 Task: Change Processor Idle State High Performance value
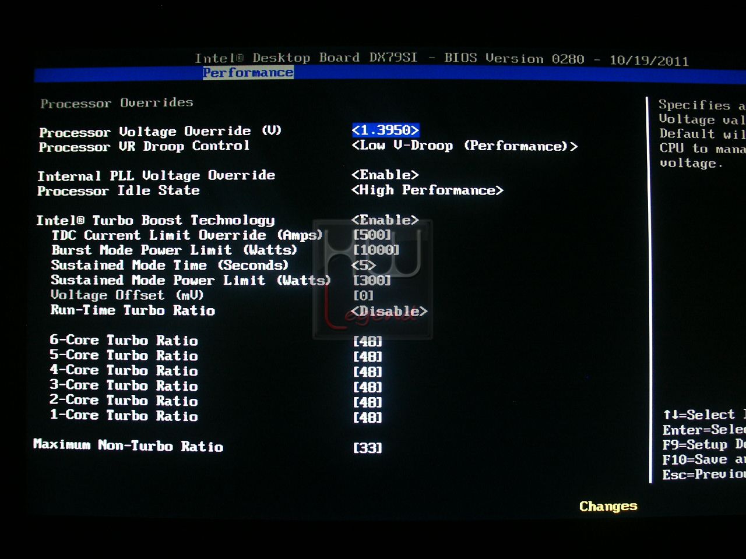pos(427,190)
